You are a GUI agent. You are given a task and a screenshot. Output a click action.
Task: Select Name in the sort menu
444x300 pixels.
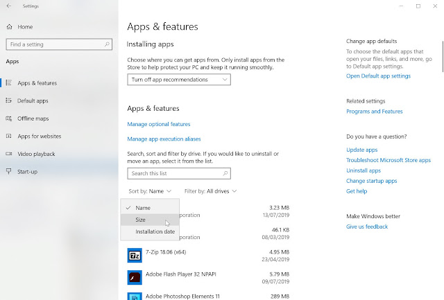[x=143, y=208]
